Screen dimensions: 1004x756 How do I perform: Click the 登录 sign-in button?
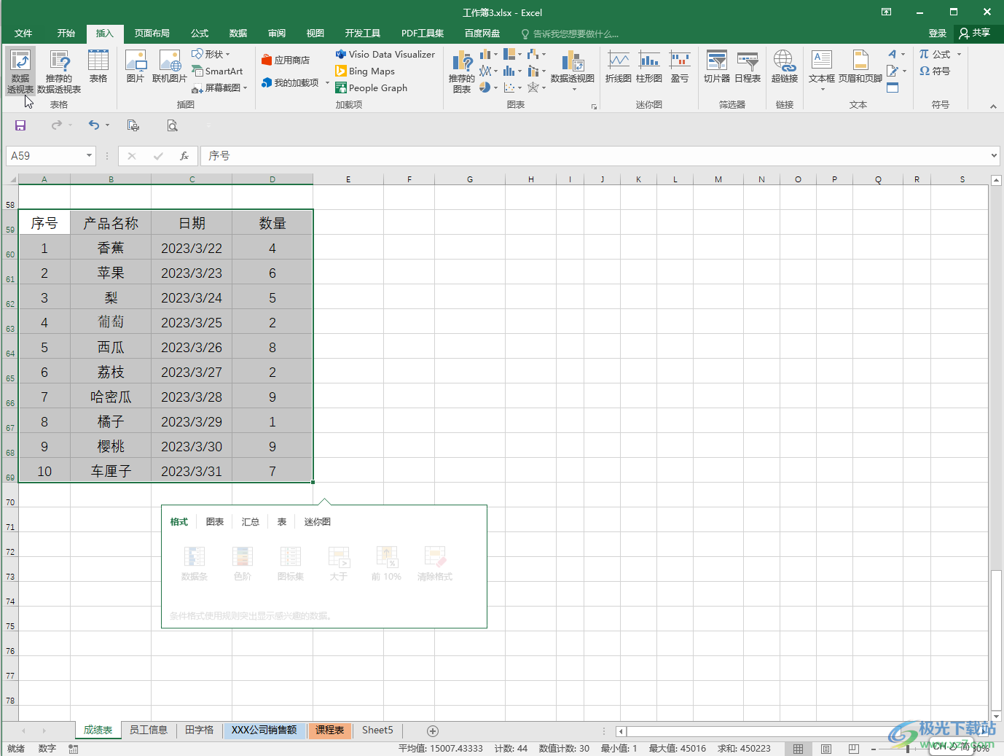(938, 34)
